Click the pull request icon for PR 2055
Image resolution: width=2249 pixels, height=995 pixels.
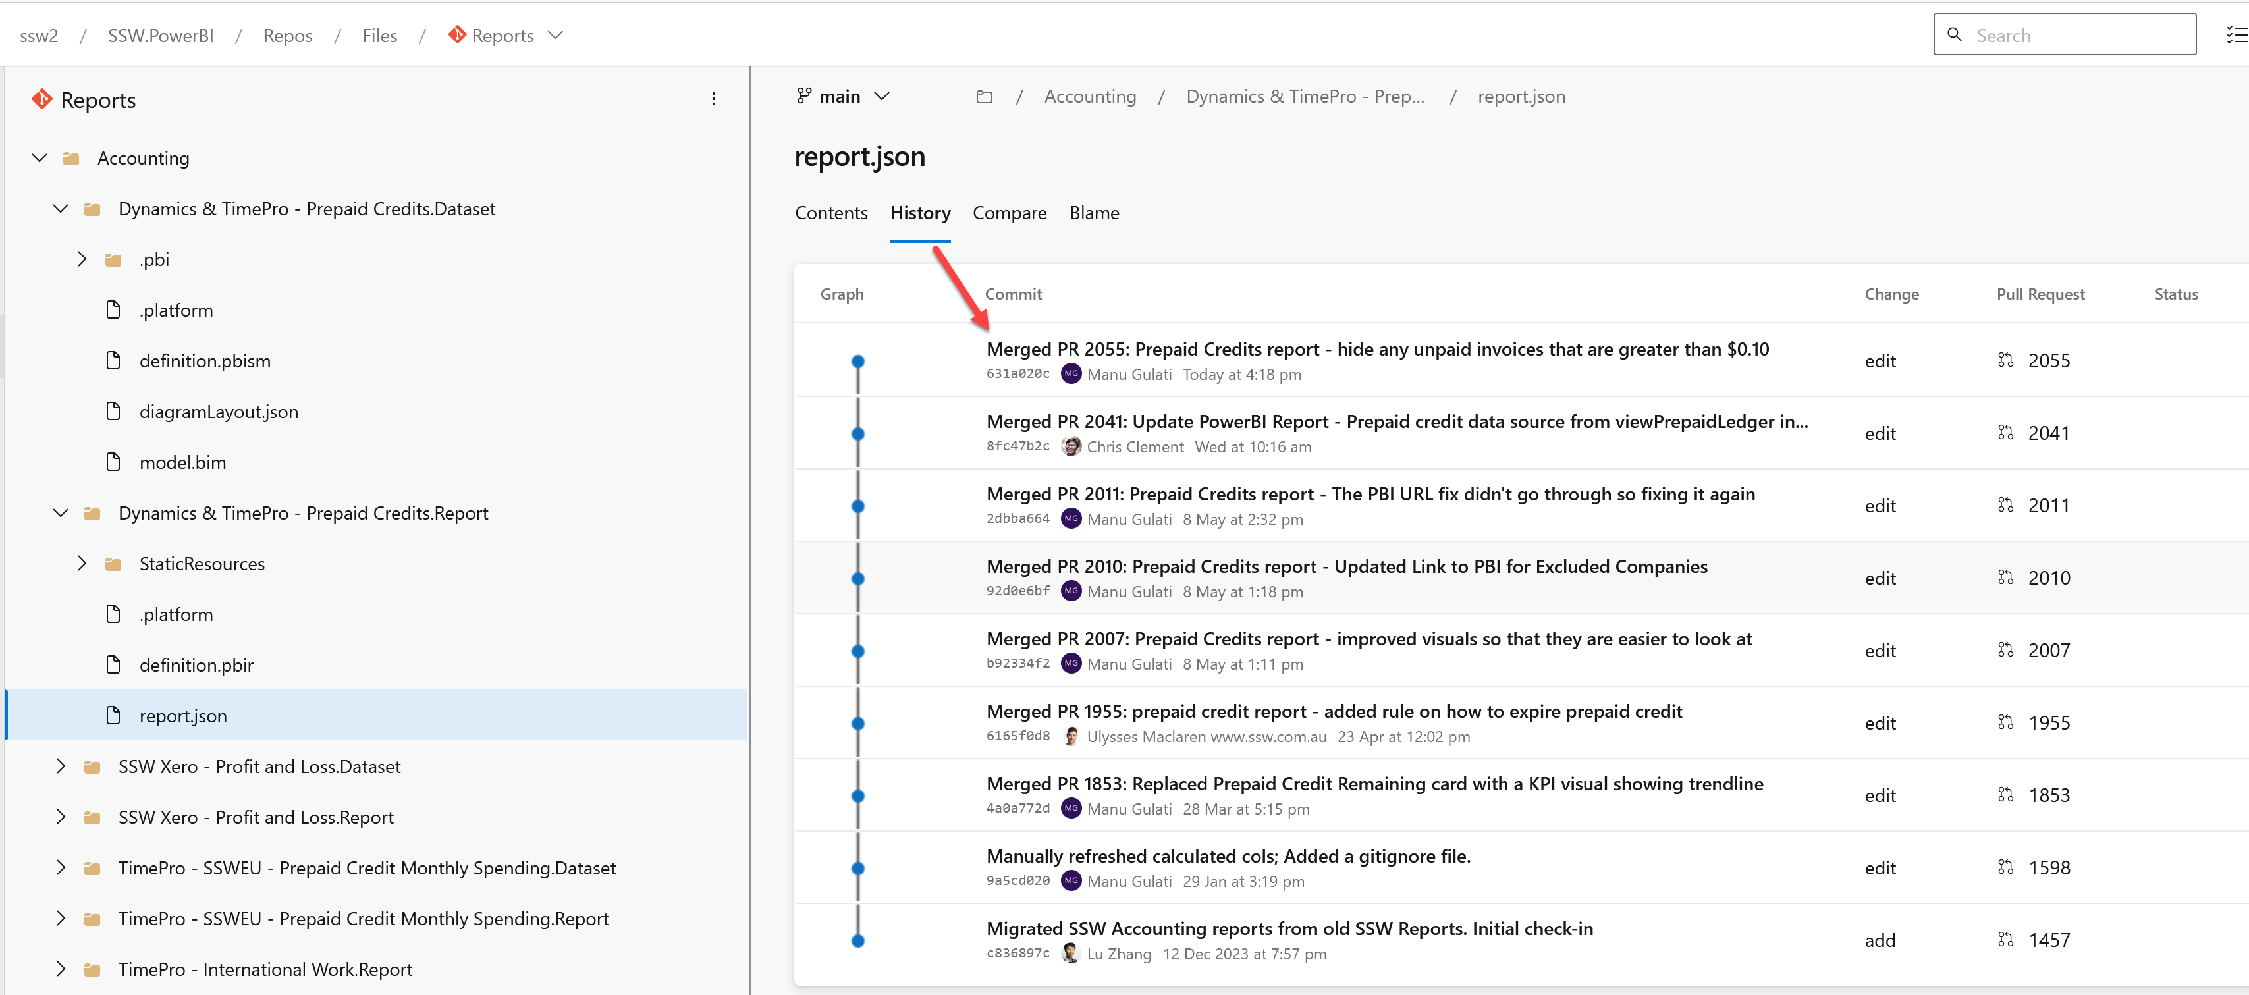pyautogui.click(x=2005, y=360)
